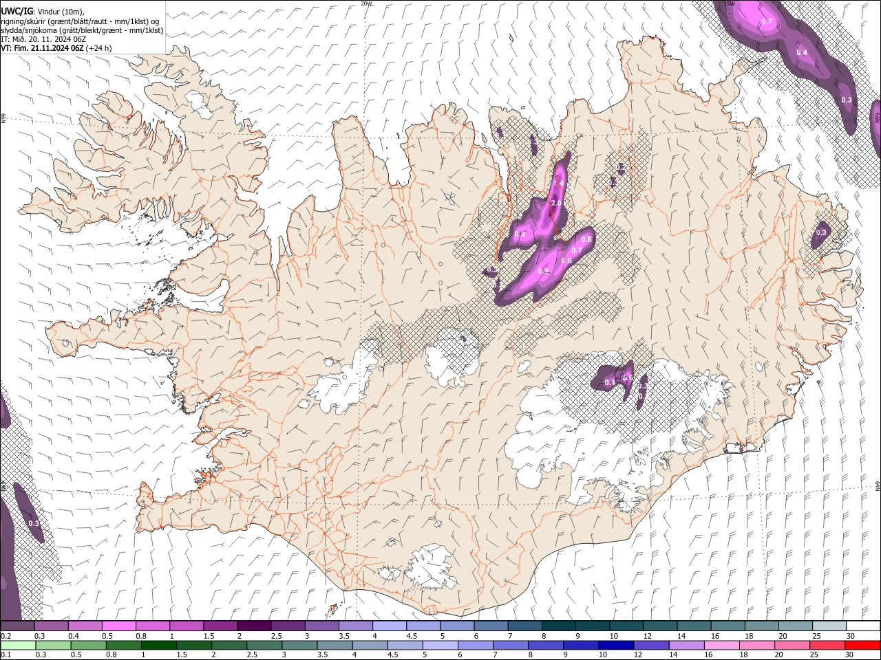The width and height of the screenshot is (881, 660).
Task: Select the top-row swatch between 0.2 and 0.3
Action: pyautogui.click(x=17, y=626)
